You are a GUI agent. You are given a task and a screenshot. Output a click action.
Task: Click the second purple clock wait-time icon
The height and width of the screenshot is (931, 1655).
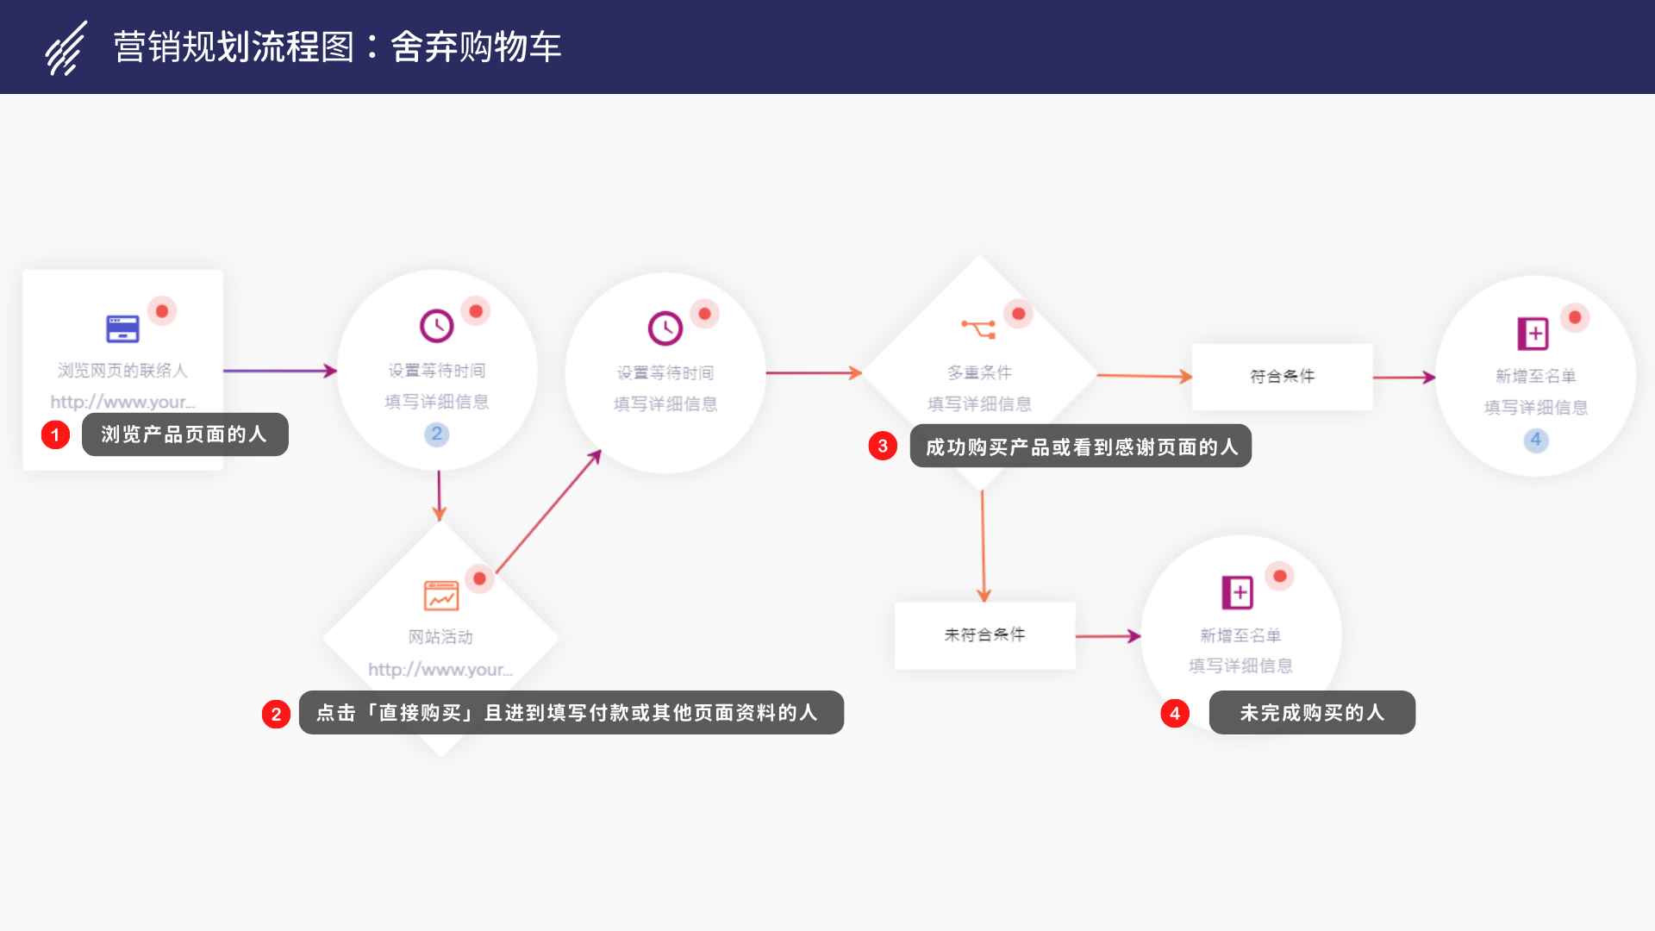pos(665,328)
